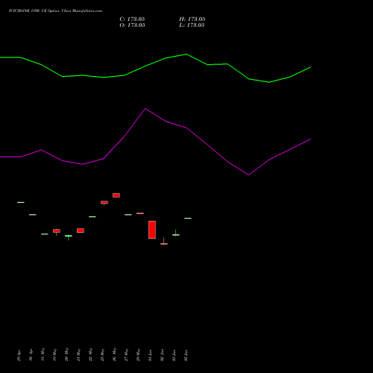Viewport: 373px width, 373px height.
Task: Click the red candle for 29 May
Action: [140, 213]
